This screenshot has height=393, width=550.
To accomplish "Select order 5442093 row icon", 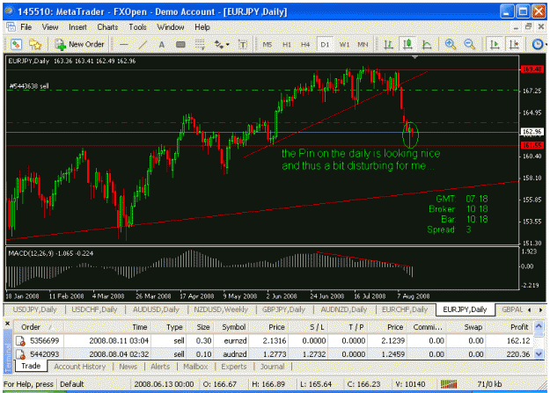I will pos(20,354).
